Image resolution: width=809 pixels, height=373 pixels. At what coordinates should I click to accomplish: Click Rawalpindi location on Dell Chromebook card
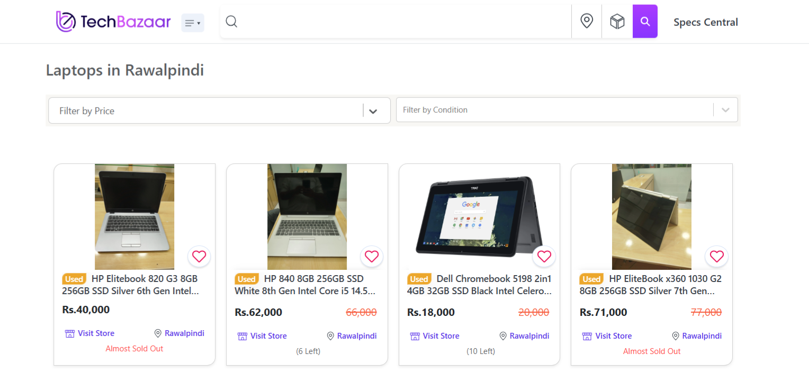click(524, 336)
